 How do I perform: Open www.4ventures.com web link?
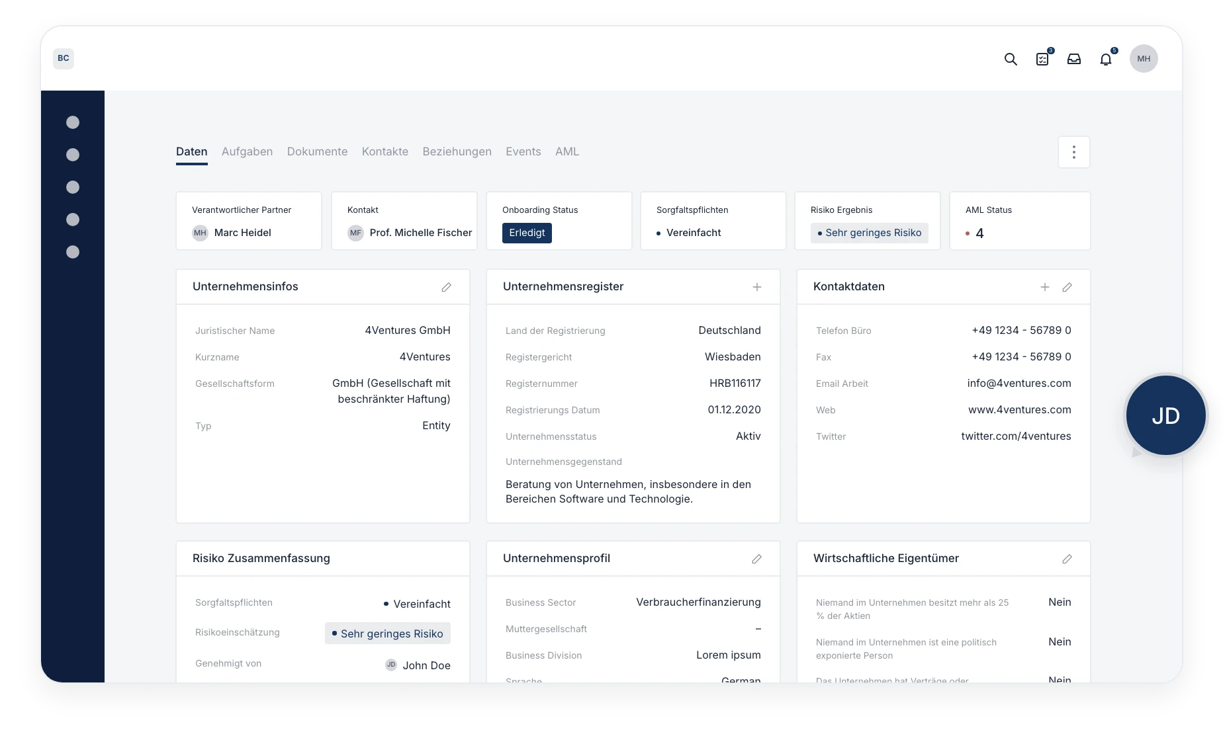coord(1020,409)
